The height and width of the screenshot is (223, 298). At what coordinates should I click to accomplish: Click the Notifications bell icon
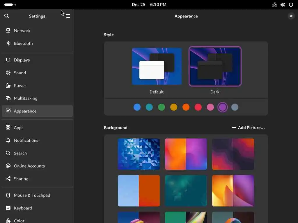[x=8, y=140]
